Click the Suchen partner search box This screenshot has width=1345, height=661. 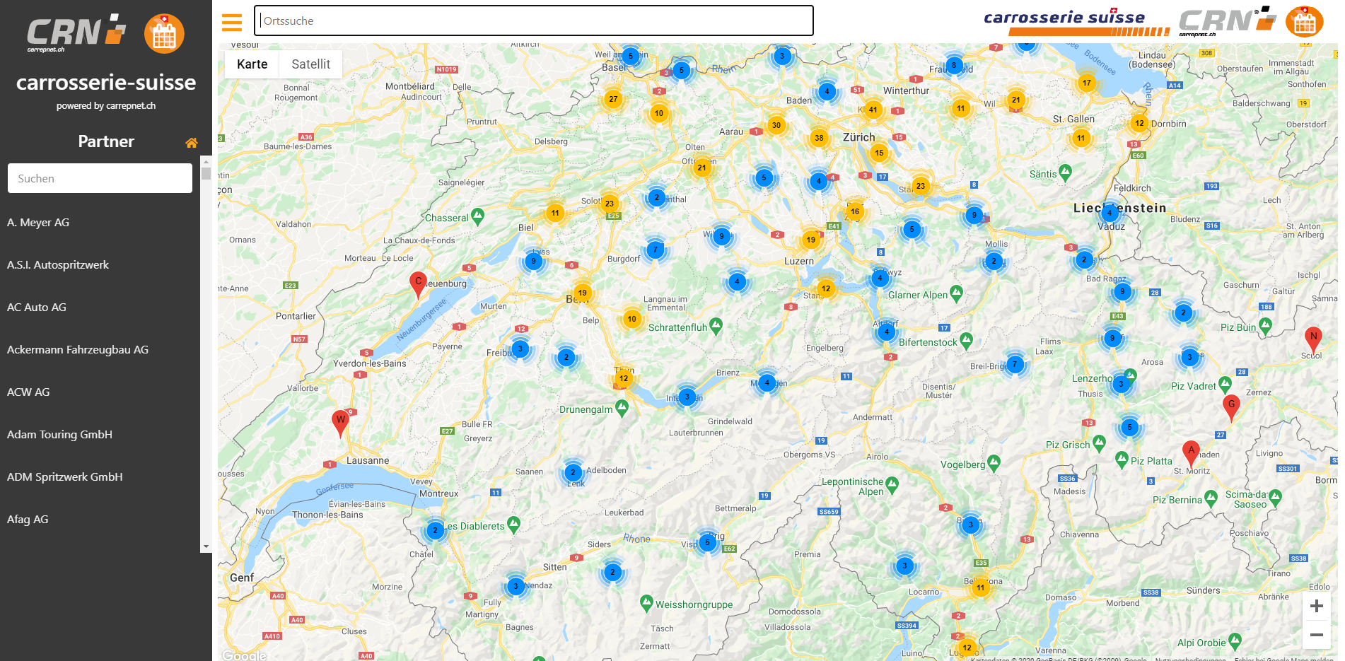tap(100, 179)
